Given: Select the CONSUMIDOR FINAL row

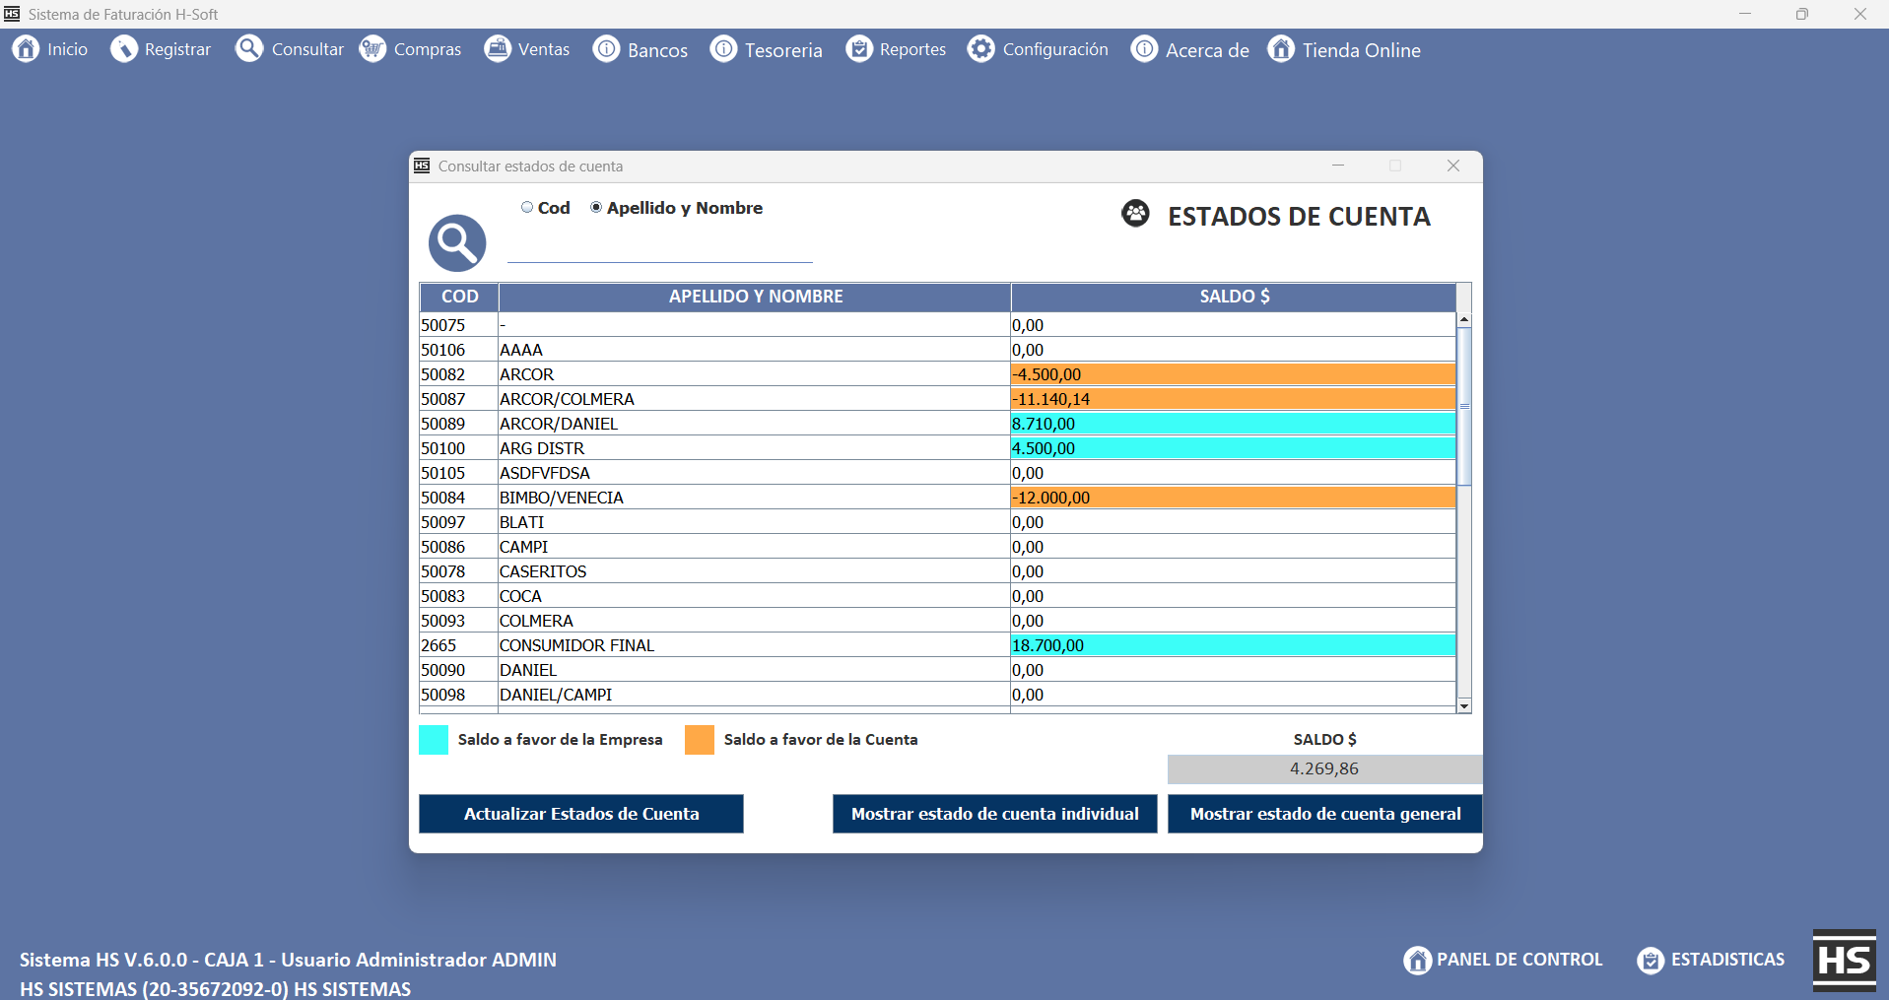Looking at the screenshot, I should [937, 645].
